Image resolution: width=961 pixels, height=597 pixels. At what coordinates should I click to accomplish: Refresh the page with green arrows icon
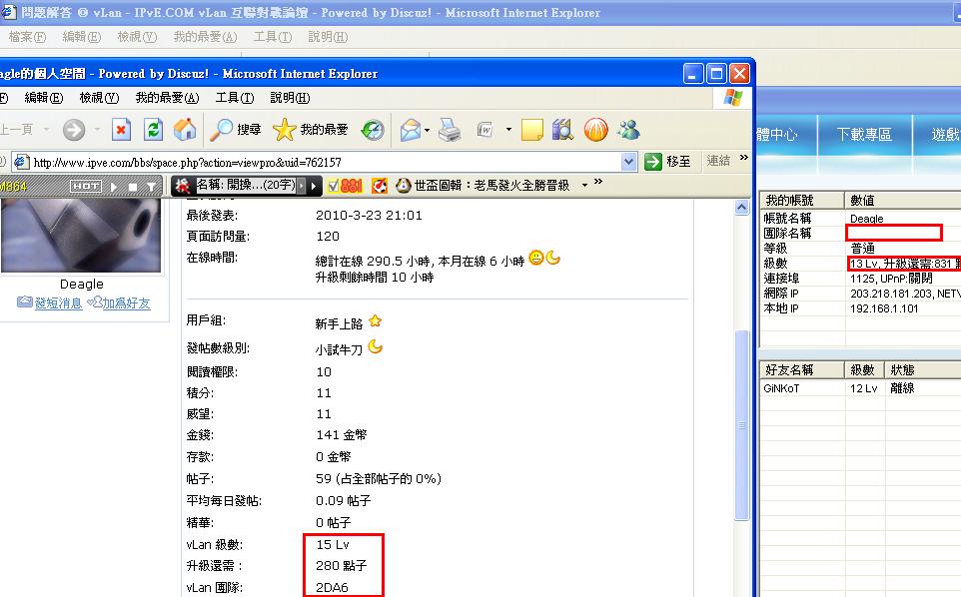[153, 130]
